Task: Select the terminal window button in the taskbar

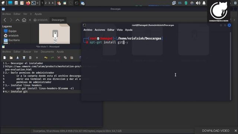Action: pyautogui.click(x=77, y=3)
